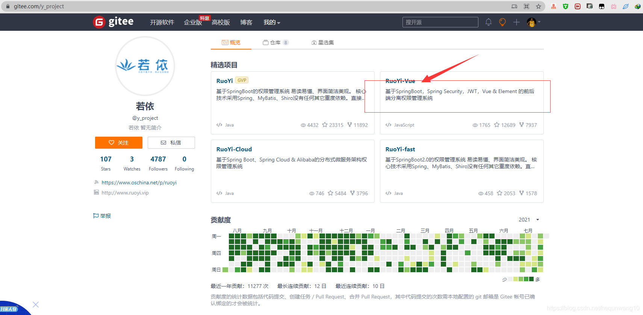The height and width of the screenshot is (315, 643).
Task: Click the views count 458 on RuoYi-fast
Action: pos(489,193)
